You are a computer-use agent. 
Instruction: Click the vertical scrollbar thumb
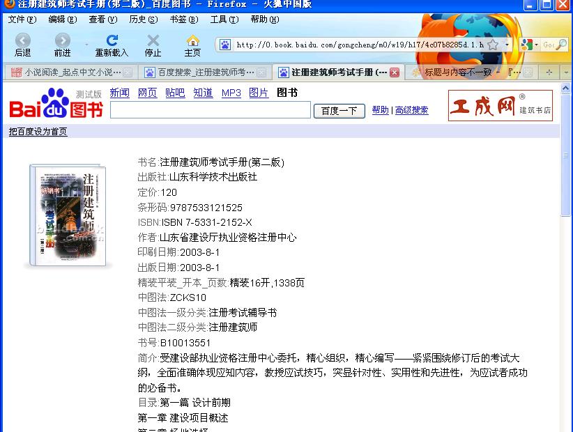(x=565, y=155)
